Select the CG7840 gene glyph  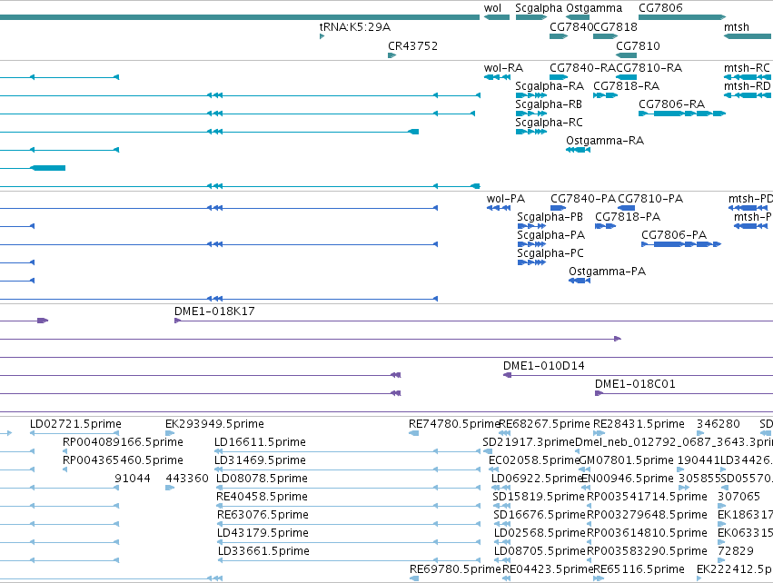(x=559, y=36)
